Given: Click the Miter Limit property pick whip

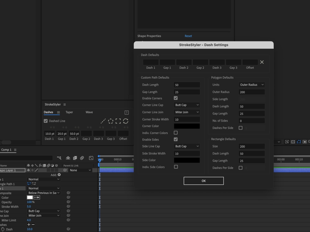Looking at the screenshot, I should [69, 220].
